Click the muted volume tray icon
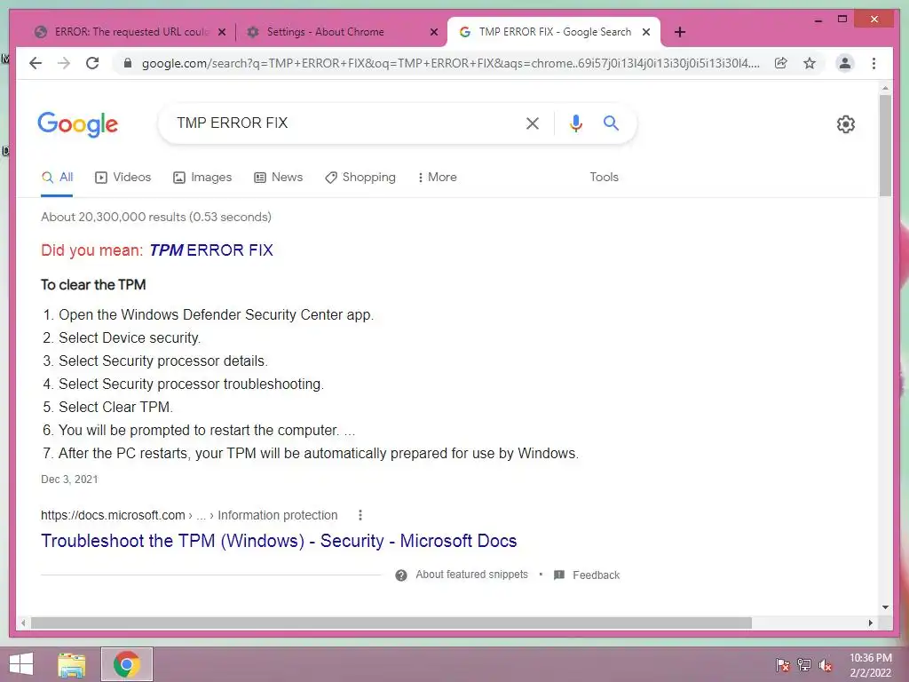The image size is (909, 682). click(x=826, y=665)
